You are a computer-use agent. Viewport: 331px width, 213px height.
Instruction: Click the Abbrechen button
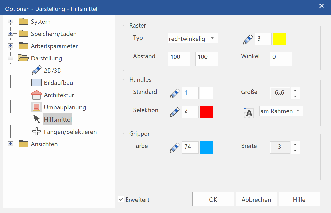point(256,199)
